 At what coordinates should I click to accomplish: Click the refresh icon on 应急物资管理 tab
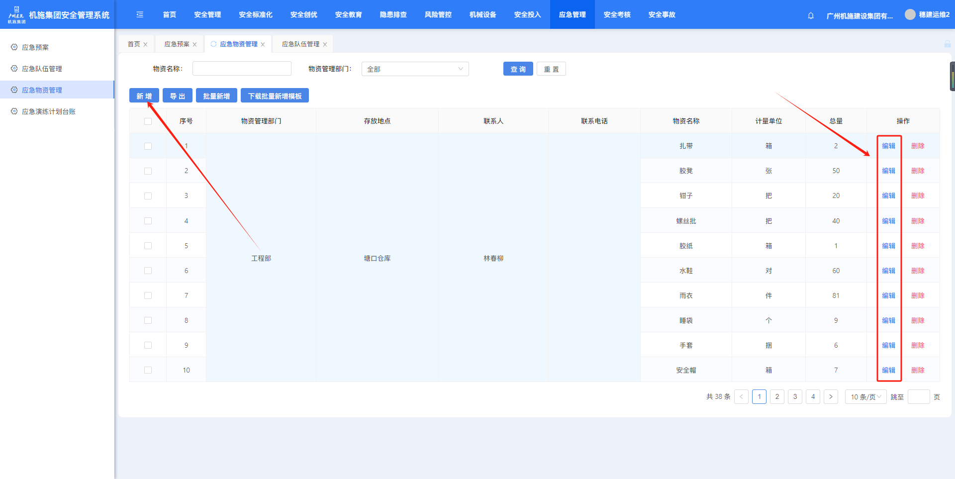click(x=213, y=44)
